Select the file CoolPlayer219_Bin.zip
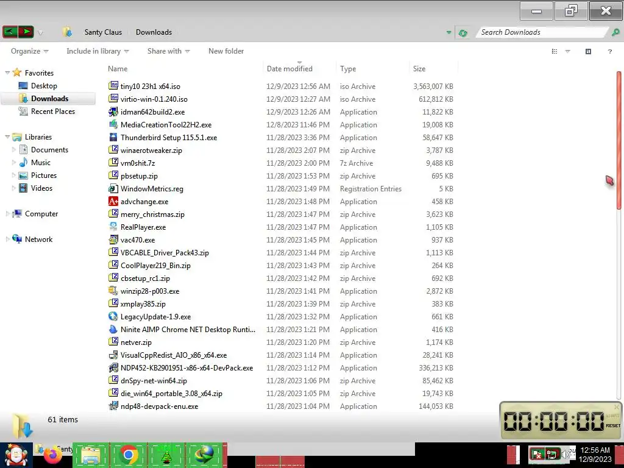 [155, 266]
